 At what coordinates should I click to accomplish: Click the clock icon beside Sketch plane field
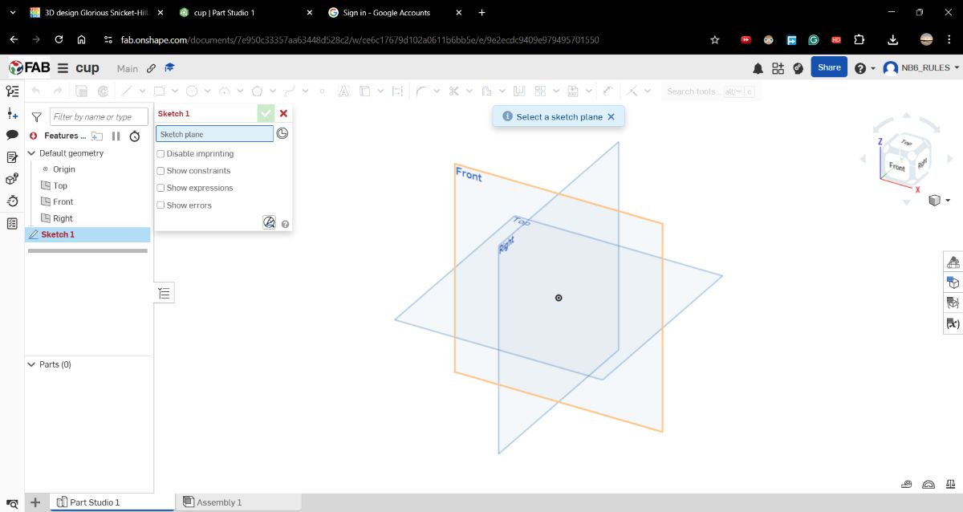click(x=282, y=133)
